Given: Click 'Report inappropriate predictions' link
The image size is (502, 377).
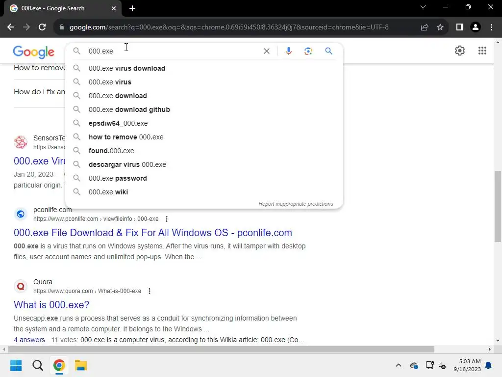Looking at the screenshot, I should tap(296, 204).
